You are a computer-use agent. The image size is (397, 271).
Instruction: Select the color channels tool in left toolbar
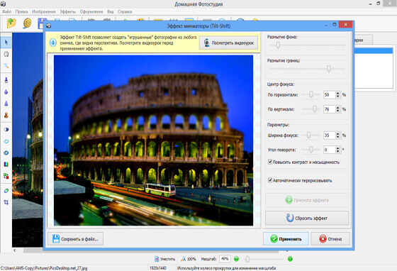pos(6,165)
